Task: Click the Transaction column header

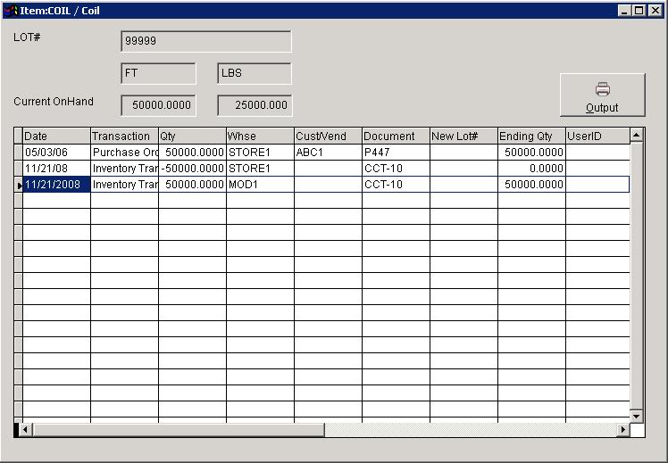Action: [x=124, y=136]
